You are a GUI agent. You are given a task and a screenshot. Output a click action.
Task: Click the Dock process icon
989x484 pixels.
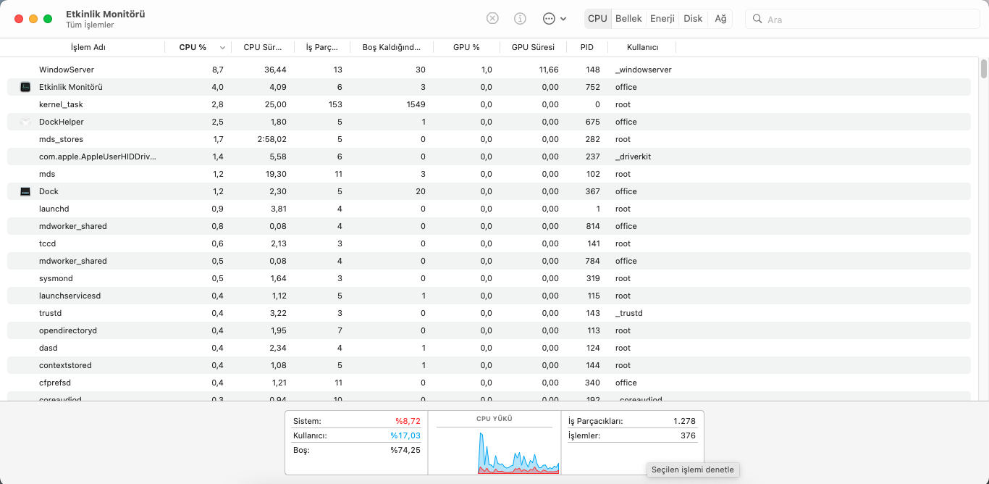click(x=25, y=191)
